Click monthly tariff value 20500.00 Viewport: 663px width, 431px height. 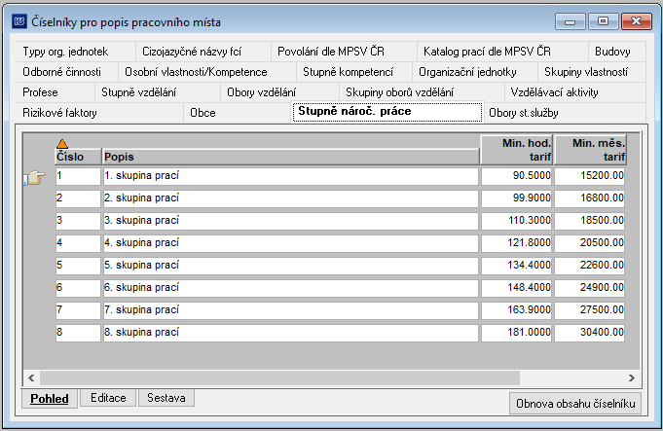click(x=589, y=243)
